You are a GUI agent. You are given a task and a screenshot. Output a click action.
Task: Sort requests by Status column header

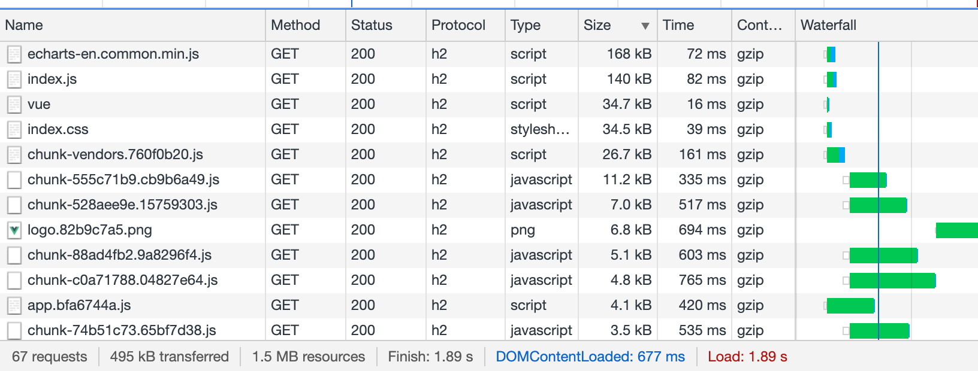[372, 25]
